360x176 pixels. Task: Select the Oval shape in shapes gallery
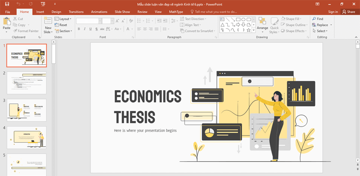243,19
